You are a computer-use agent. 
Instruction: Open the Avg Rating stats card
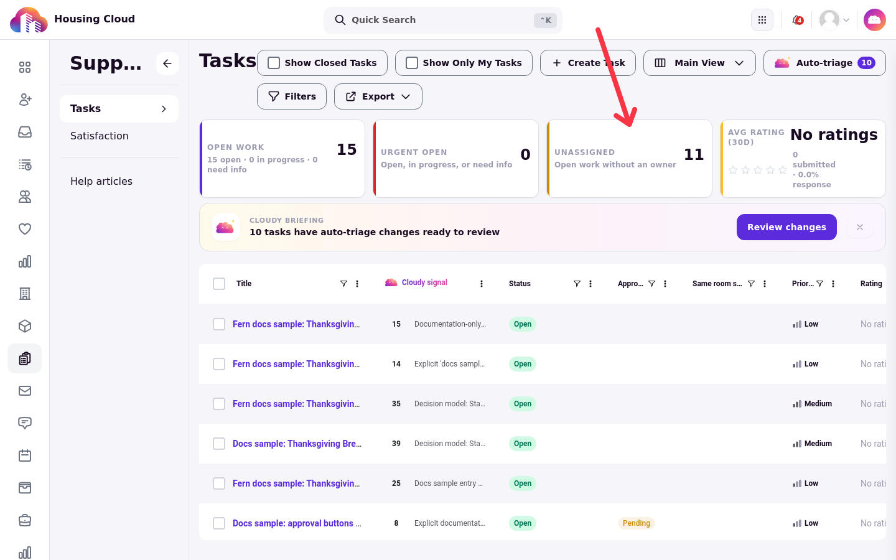[803, 159]
